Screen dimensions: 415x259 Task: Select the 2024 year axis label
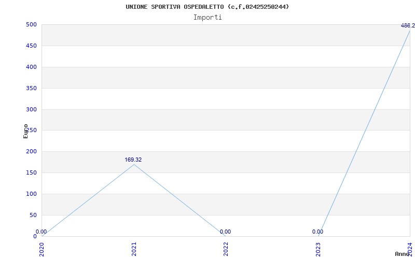(410, 249)
